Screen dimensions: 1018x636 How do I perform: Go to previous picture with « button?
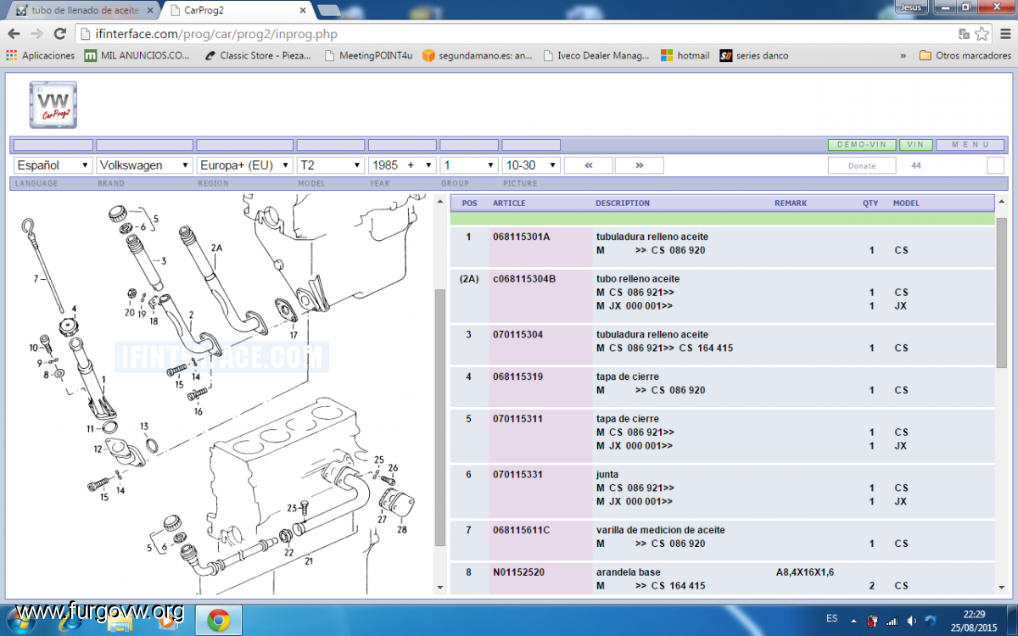click(x=589, y=165)
